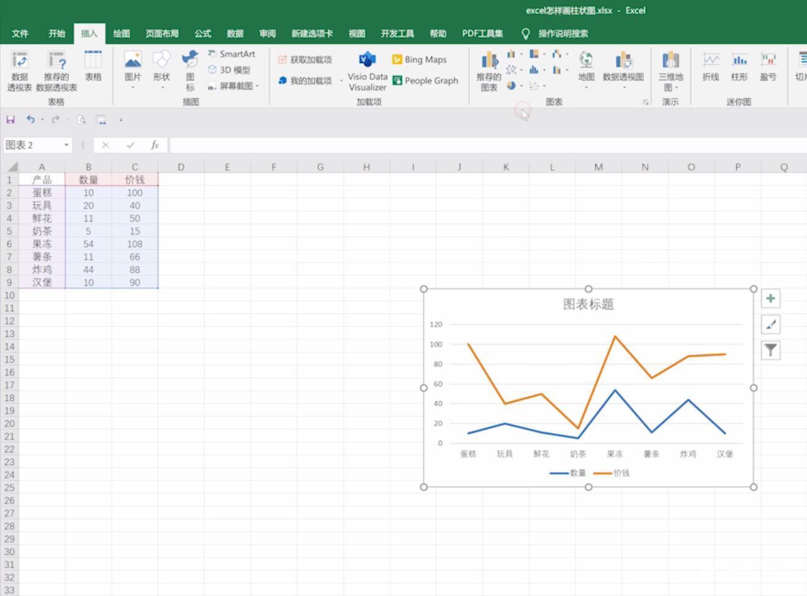This screenshot has height=596, width=807.
Task: Launch Bing Maps add-in
Action: pyautogui.click(x=419, y=59)
